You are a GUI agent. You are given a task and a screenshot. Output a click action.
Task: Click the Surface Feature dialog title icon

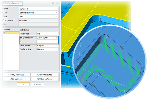tap(3, 3)
